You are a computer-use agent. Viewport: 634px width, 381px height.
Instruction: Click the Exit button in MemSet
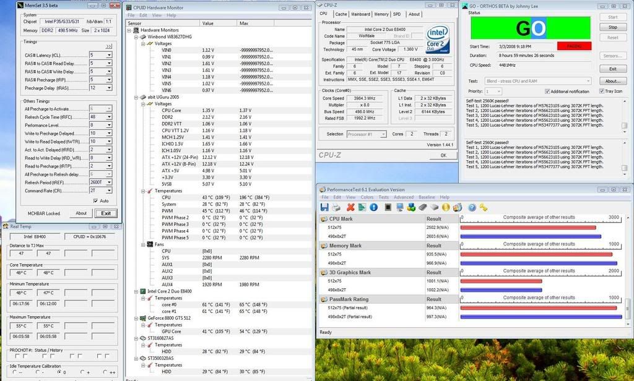point(106,213)
